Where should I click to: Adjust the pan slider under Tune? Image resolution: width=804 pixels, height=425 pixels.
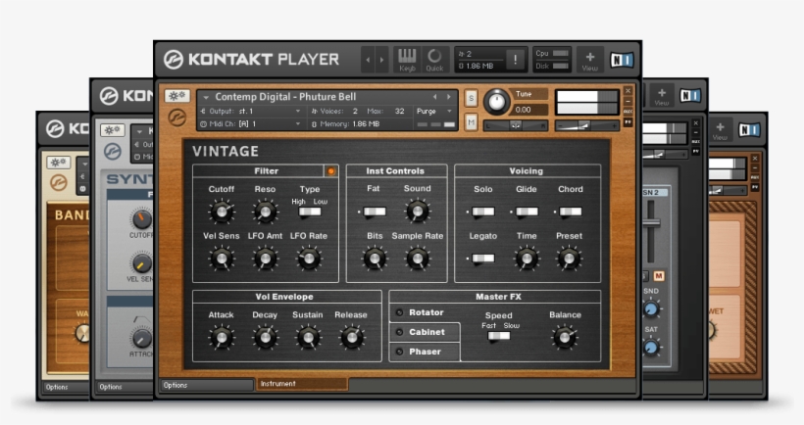(x=516, y=125)
